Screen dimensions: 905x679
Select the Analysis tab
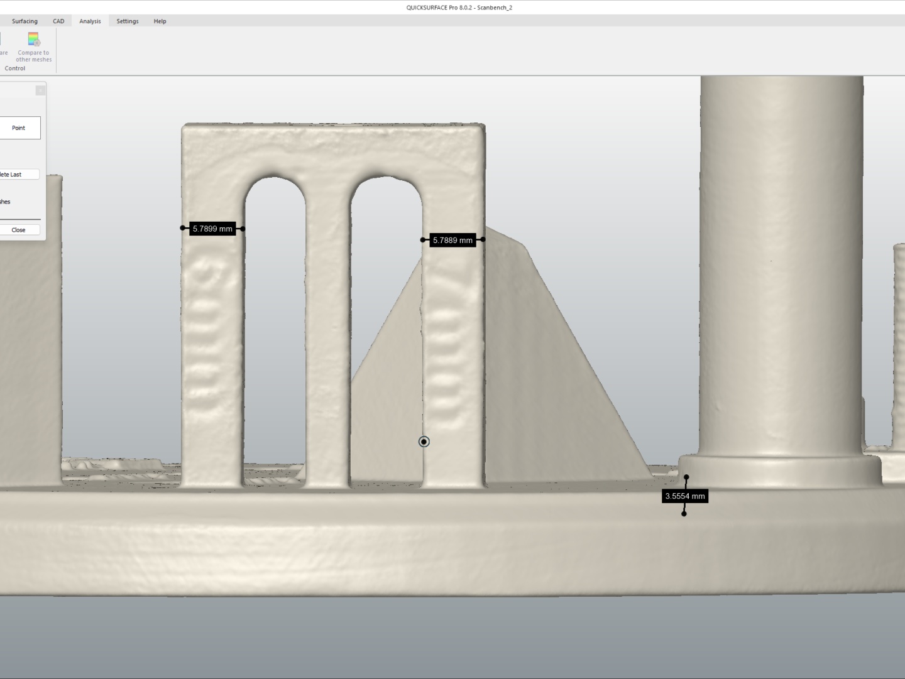90,21
